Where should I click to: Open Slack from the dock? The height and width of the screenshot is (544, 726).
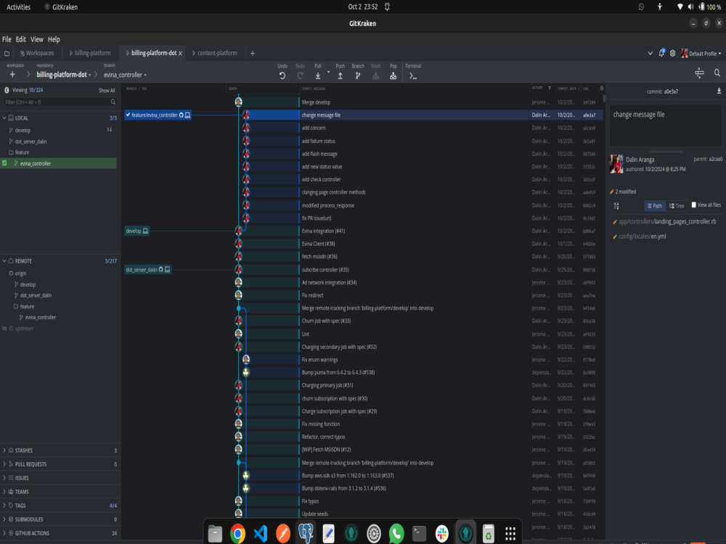tap(442, 534)
